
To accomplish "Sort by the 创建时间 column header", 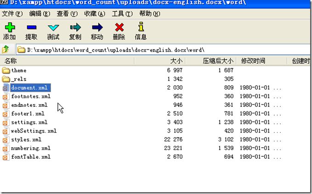I will [x=300, y=61].
